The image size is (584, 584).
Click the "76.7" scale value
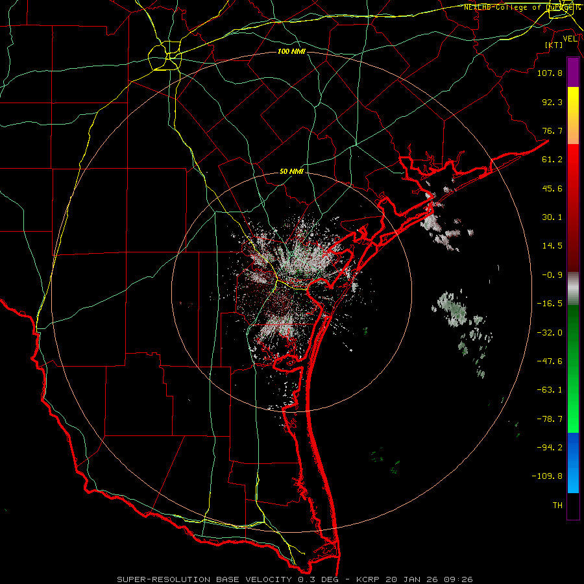tap(552, 130)
